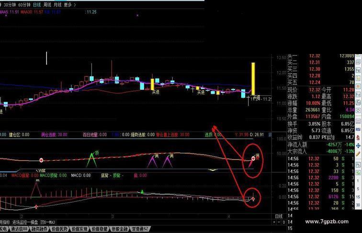
Task: Click the 0 reset button by zoom controls
Action: (284, 222)
